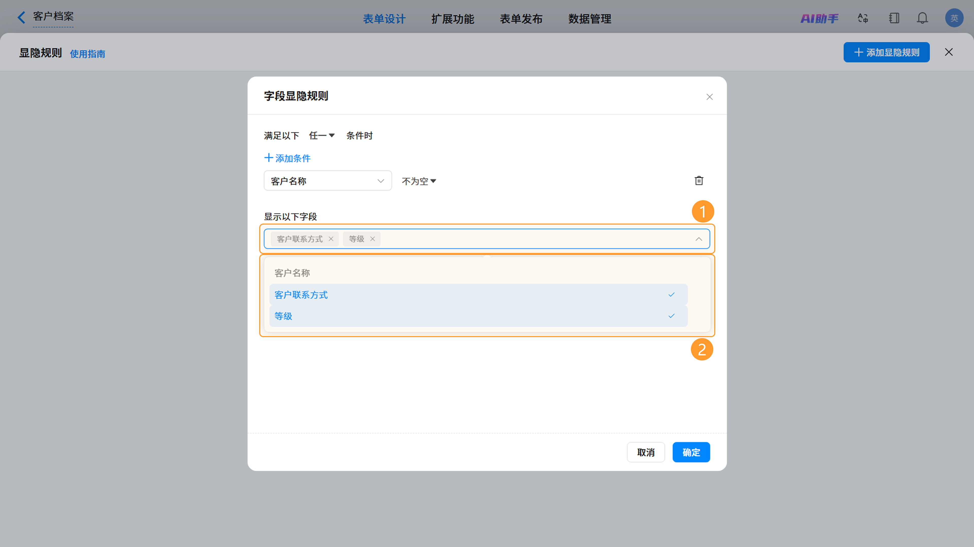Remove the 等级 tag
Viewport: 974px width, 547px height.
coord(372,239)
